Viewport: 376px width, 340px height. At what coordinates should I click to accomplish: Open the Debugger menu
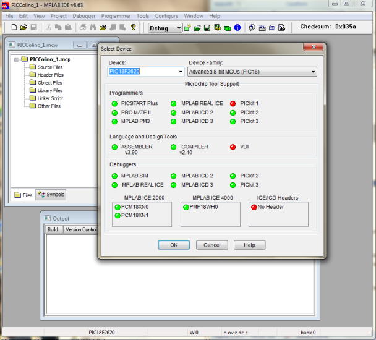[84, 16]
